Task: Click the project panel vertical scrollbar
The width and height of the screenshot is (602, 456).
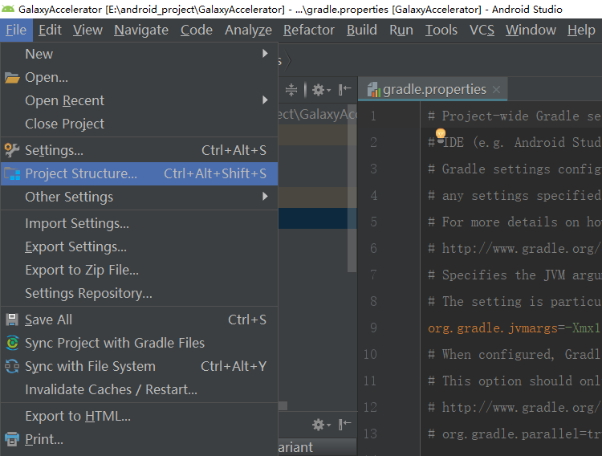Action: click(352, 188)
